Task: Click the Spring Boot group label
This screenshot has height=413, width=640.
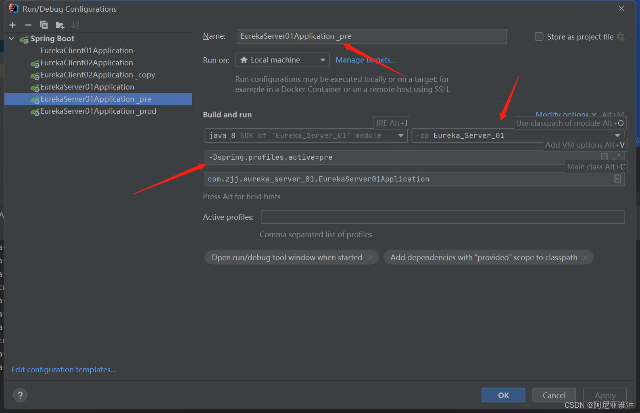Action: point(52,38)
